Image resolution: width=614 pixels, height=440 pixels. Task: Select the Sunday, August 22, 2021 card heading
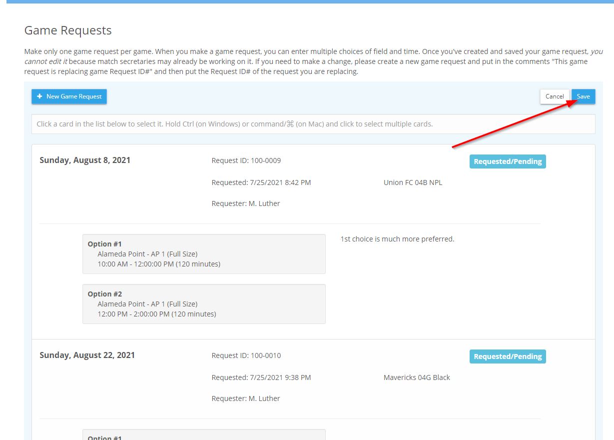pyautogui.click(x=87, y=355)
